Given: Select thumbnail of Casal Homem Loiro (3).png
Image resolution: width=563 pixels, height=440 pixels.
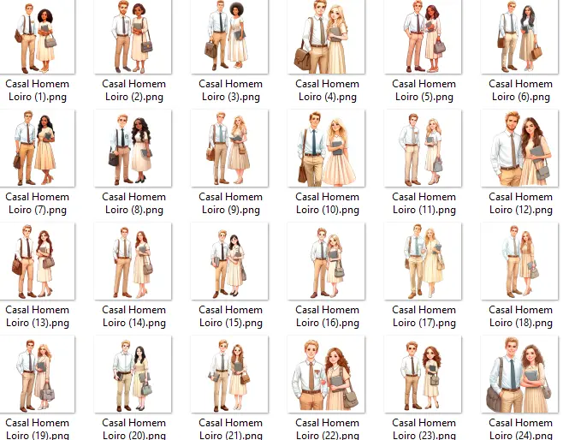Looking at the screenshot, I should (229, 37).
